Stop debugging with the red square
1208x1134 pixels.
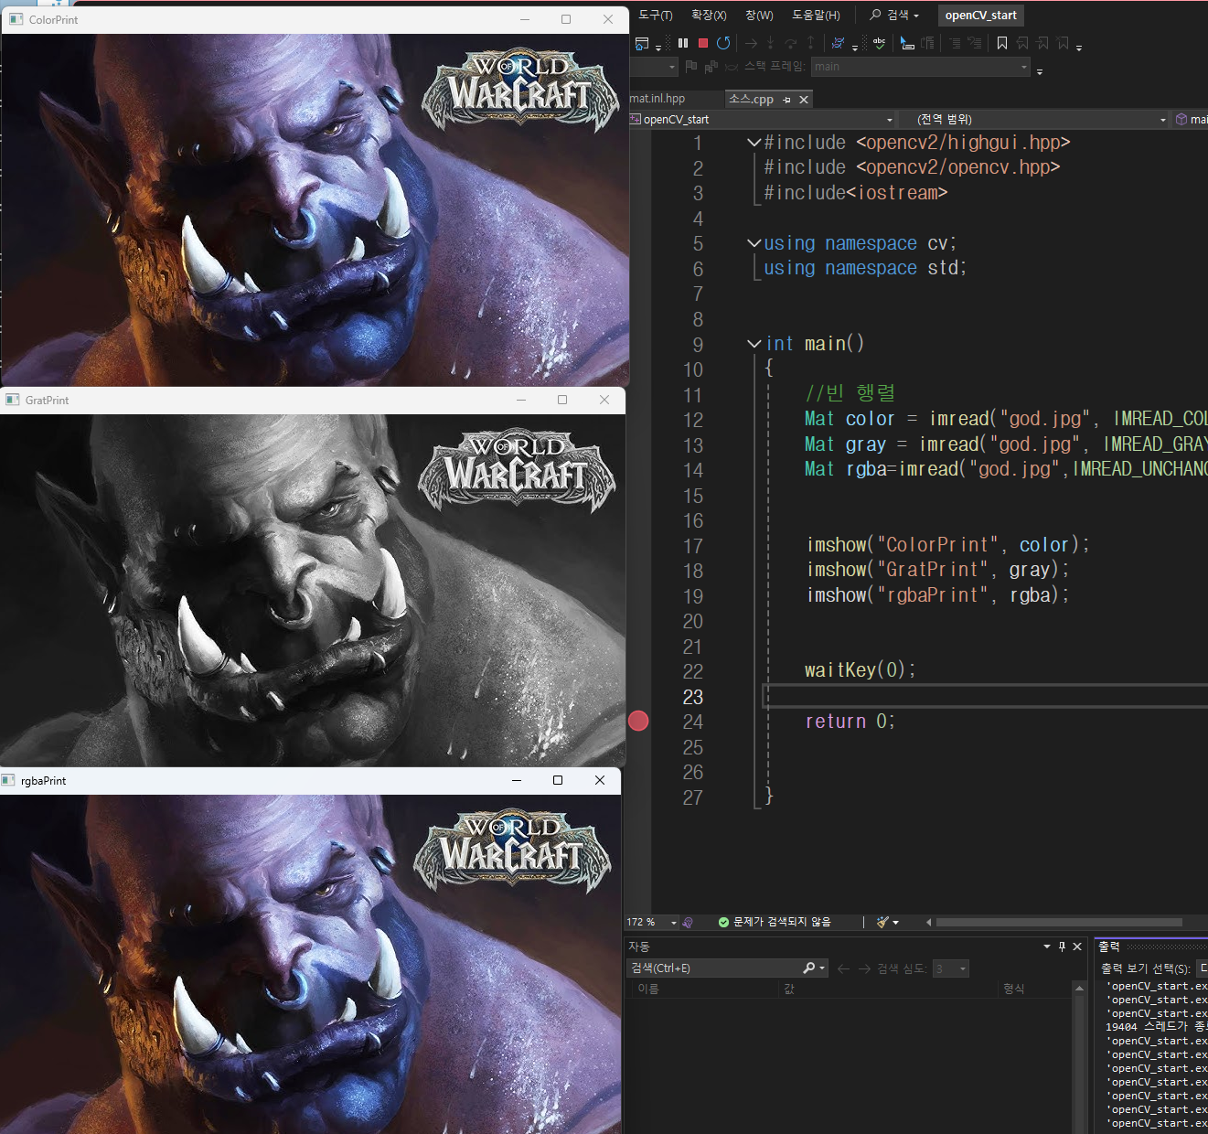[703, 43]
